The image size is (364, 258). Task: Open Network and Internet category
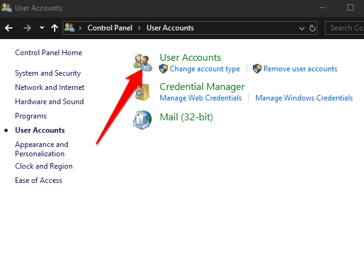point(50,87)
